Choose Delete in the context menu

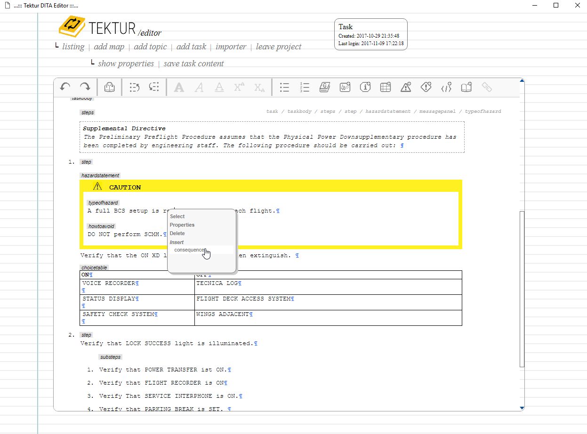177,233
